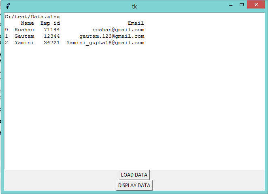The image size is (268, 194).
Task: Click email gautam.123@gmail.com
Action: click(112, 36)
